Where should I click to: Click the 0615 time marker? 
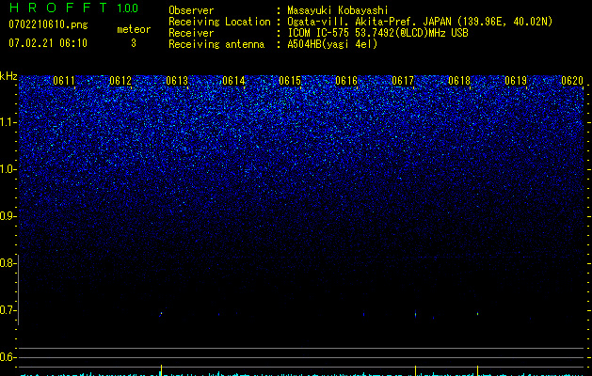[290, 81]
